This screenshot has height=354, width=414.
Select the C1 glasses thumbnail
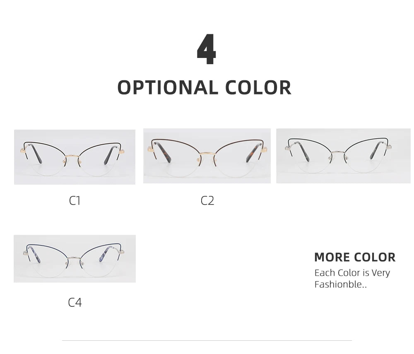[75, 157]
